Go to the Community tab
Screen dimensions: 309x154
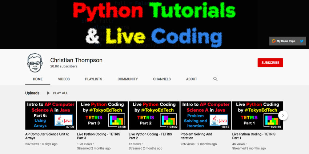tap(128, 79)
